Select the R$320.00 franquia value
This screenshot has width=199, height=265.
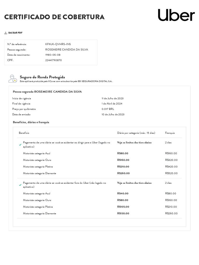[171, 160]
